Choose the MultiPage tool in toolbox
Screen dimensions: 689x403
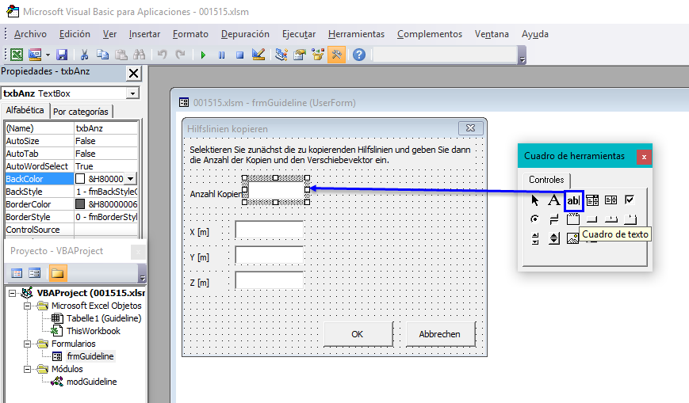pyautogui.click(x=630, y=219)
